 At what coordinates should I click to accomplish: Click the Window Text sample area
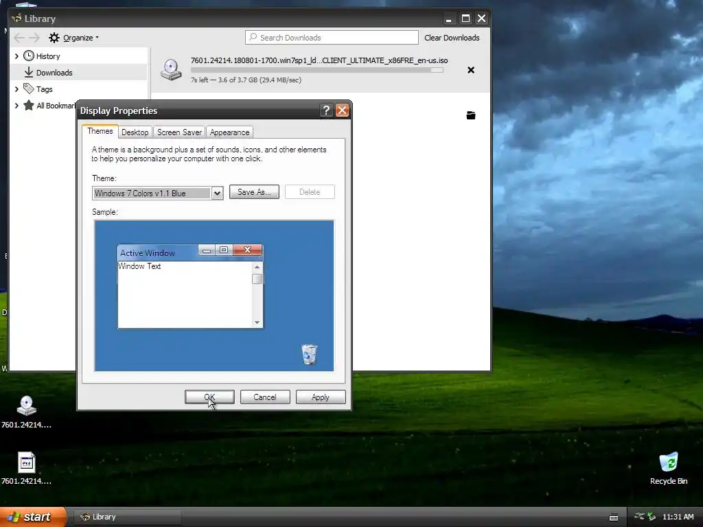point(185,294)
